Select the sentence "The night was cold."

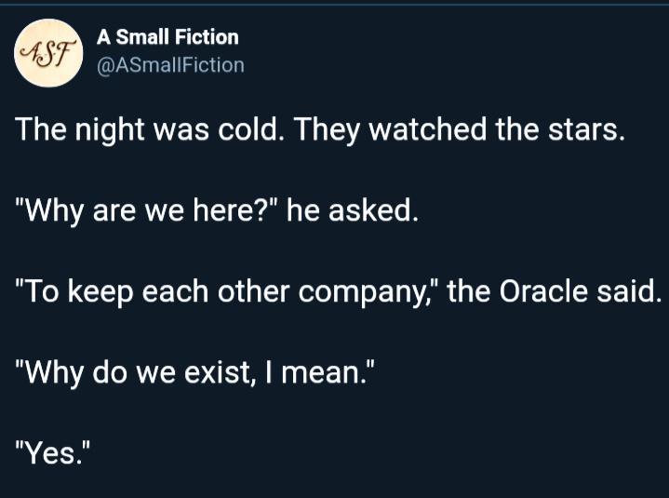[x=147, y=129]
